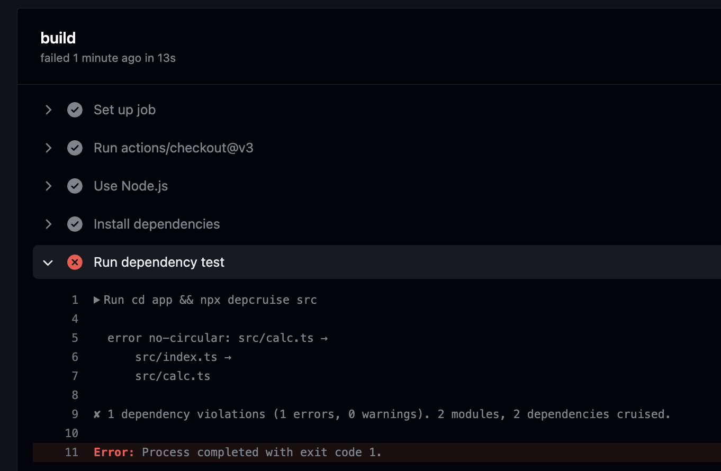Open the build job header title
Screen dimensions: 721x471
58,38
